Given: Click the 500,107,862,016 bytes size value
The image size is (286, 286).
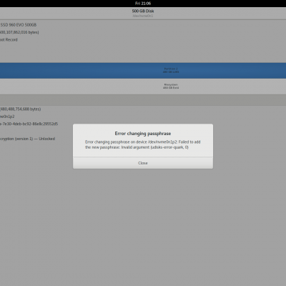Looking at the screenshot, I should [19, 32].
